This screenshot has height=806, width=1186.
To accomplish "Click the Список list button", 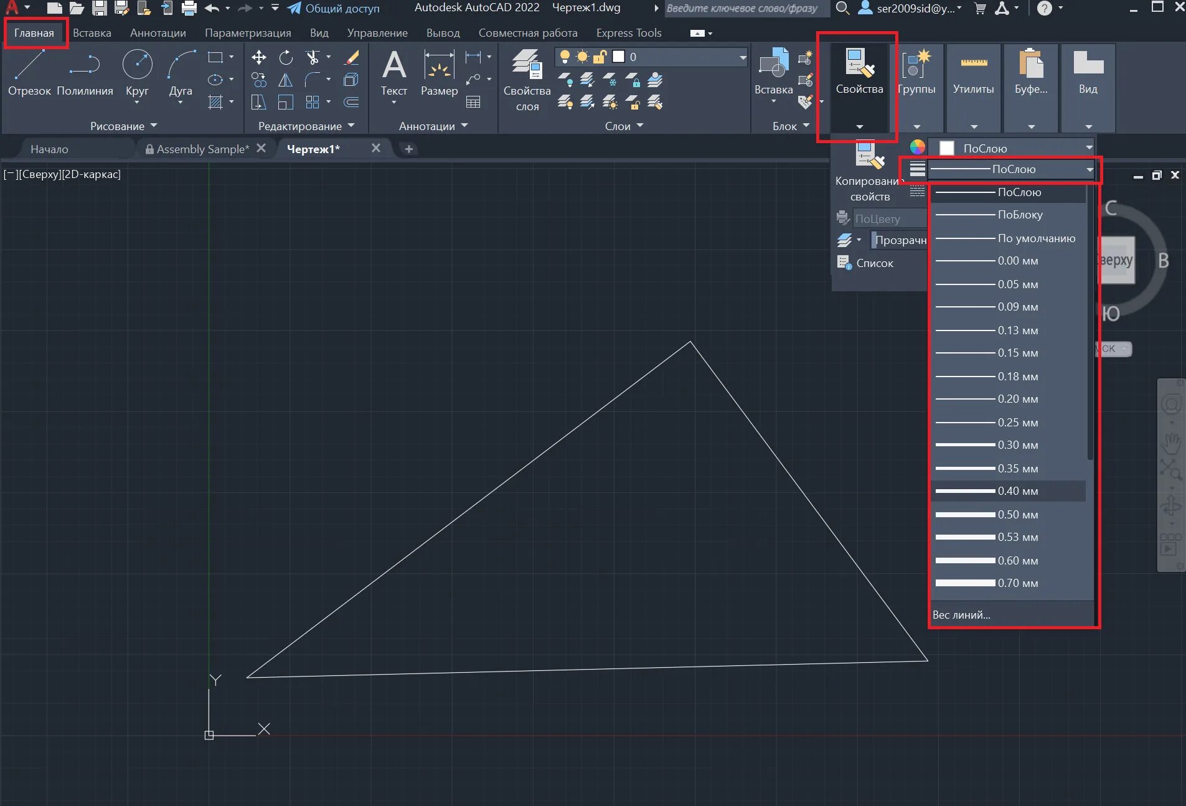I will click(x=865, y=263).
